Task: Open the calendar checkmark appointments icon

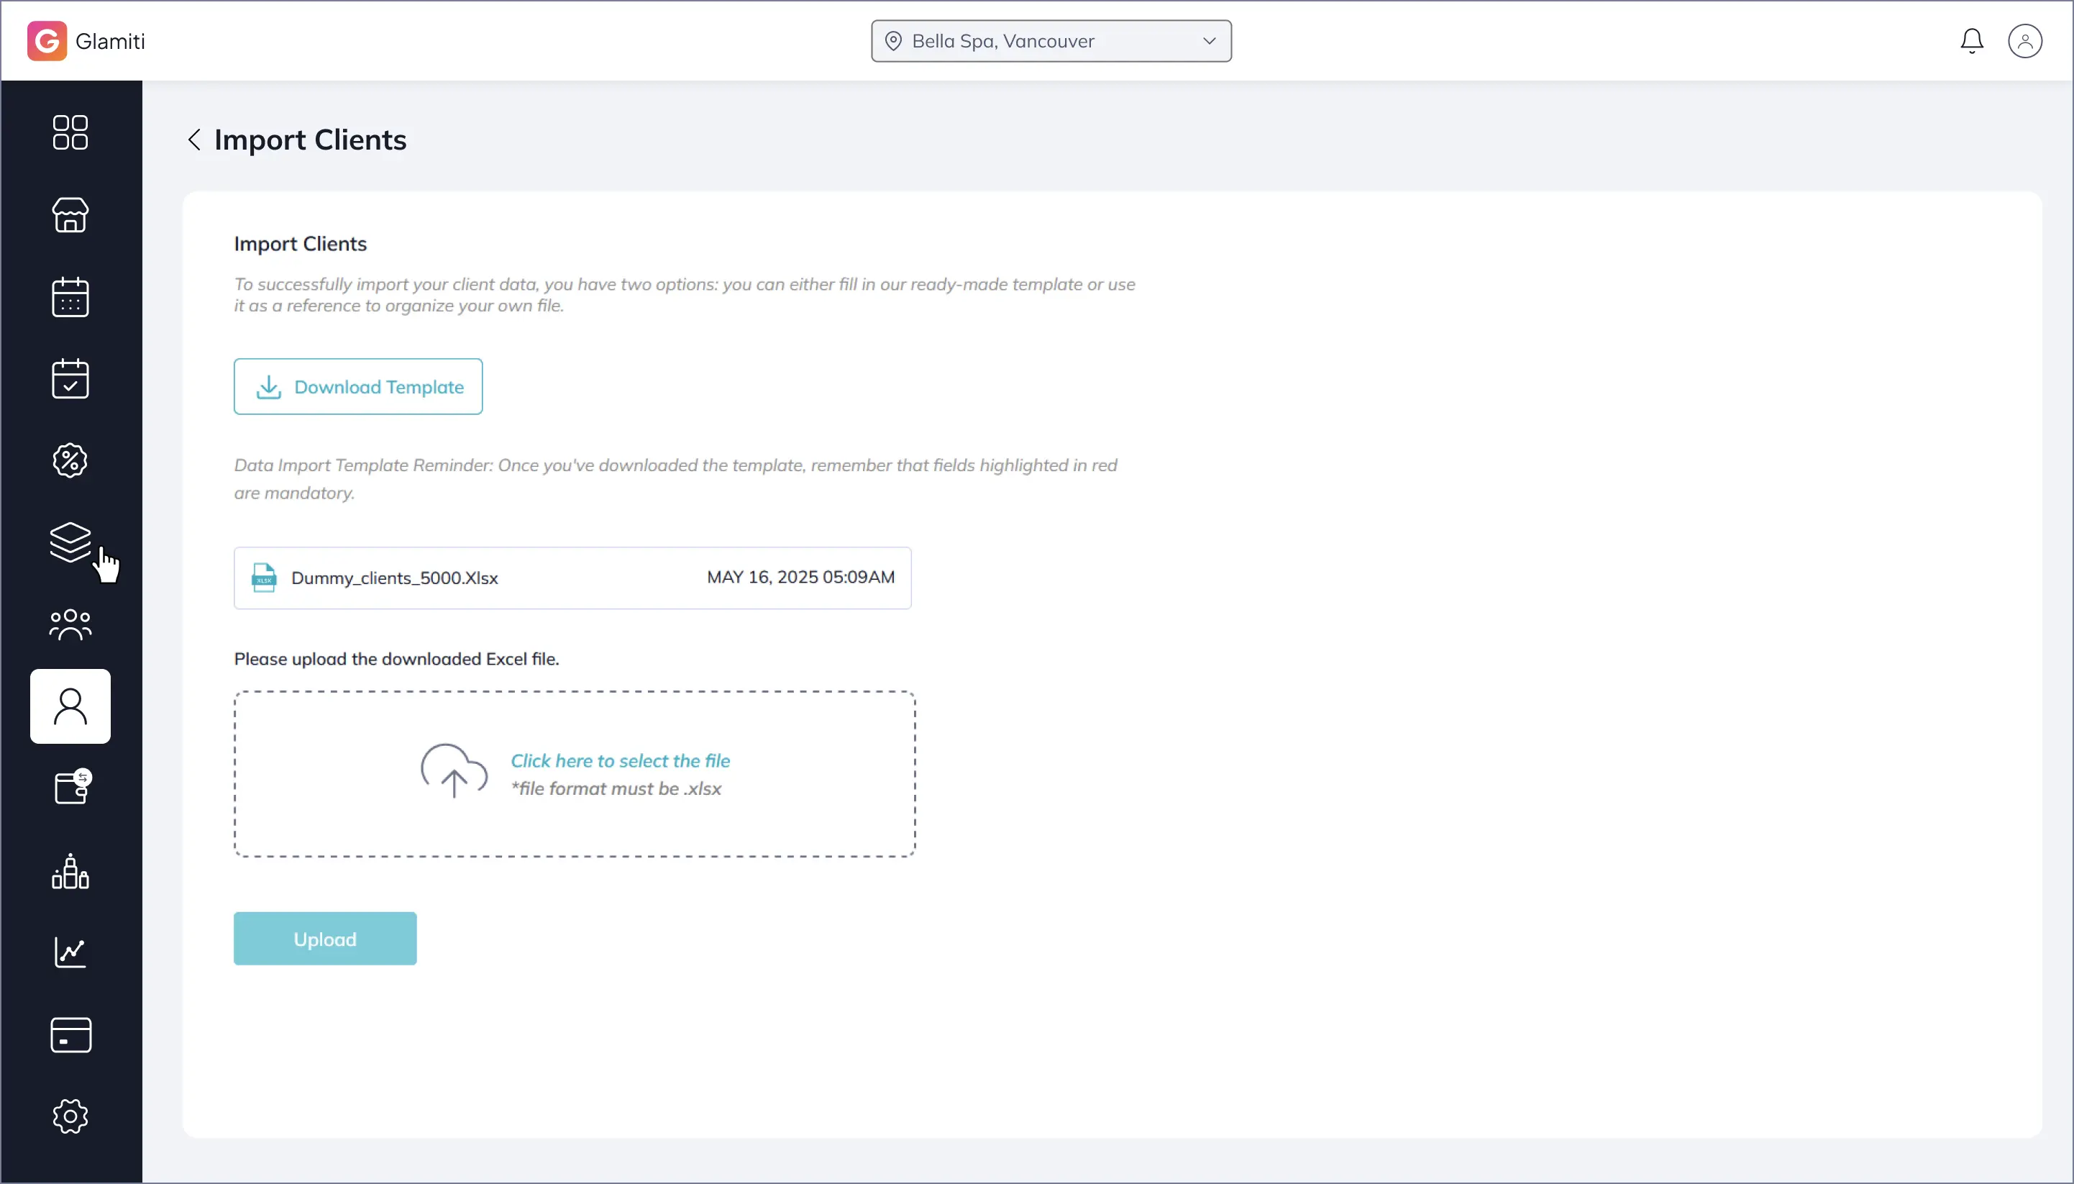Action: 70,379
